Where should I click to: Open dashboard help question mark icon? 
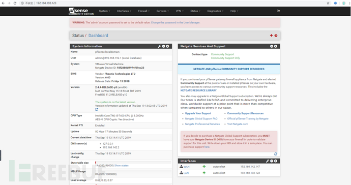[x=276, y=36]
